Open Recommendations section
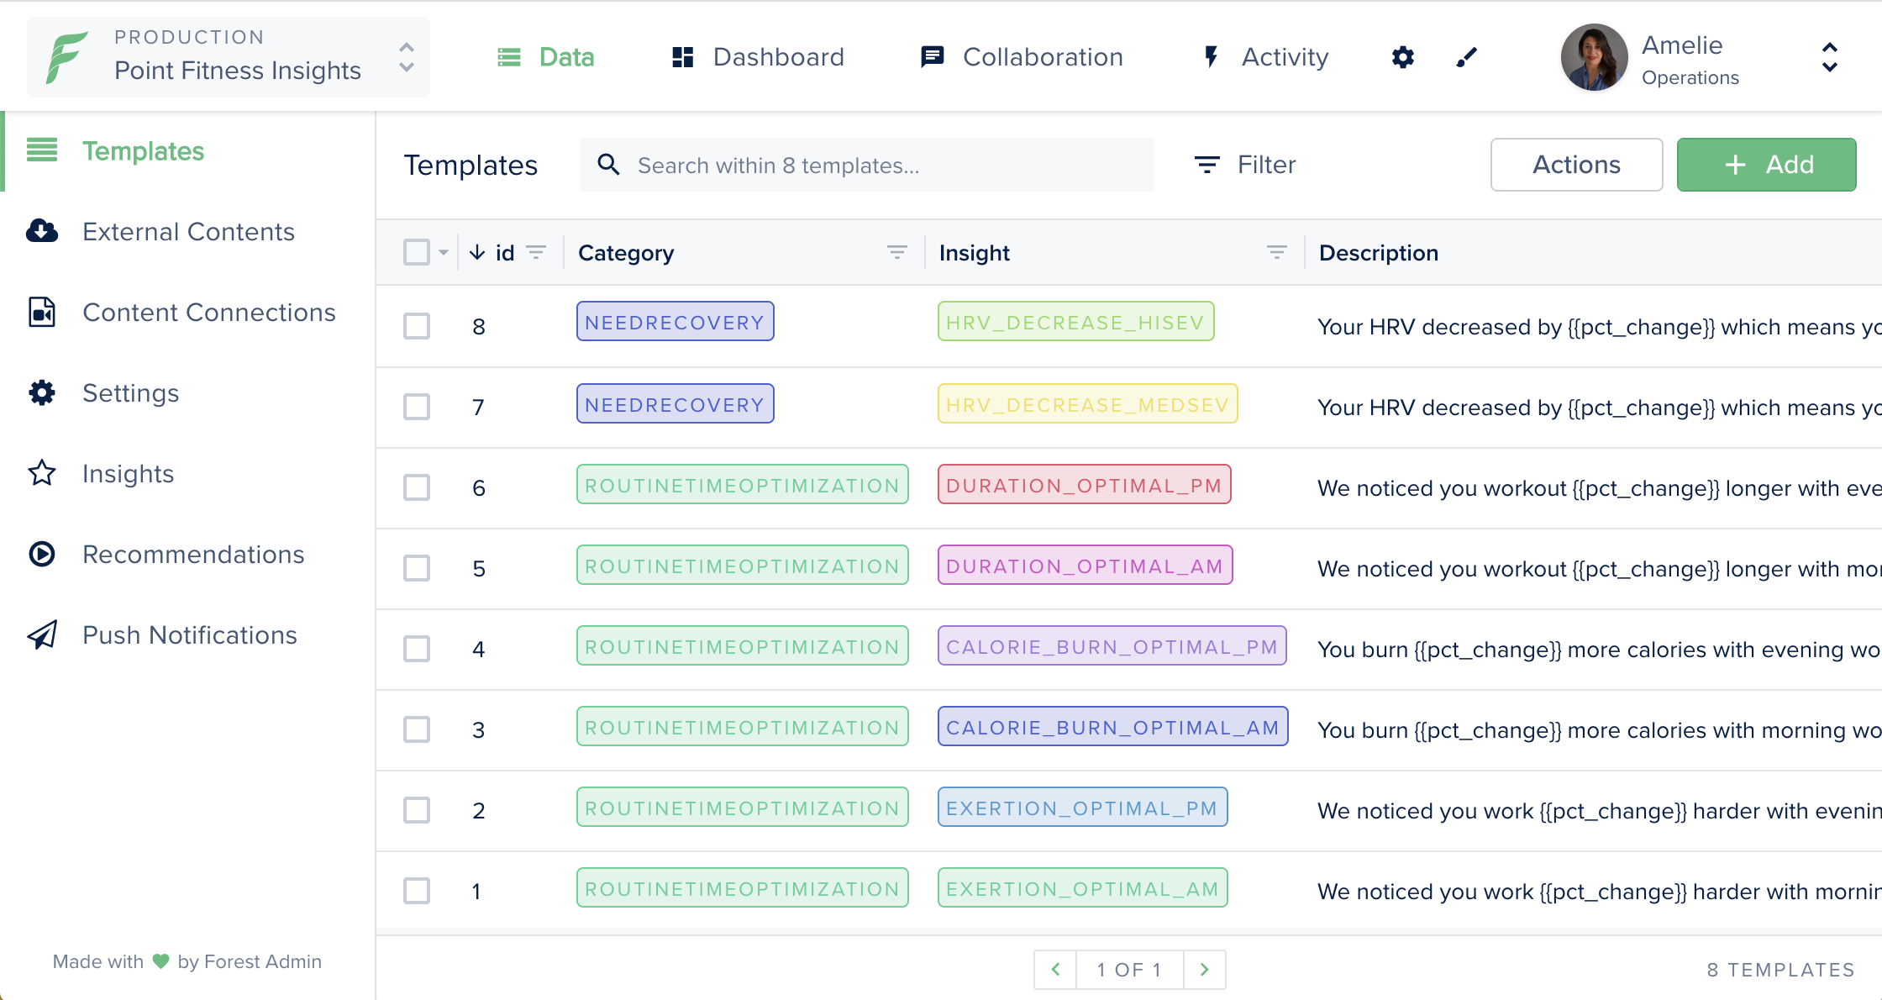The height and width of the screenshot is (1000, 1882). click(x=193, y=554)
